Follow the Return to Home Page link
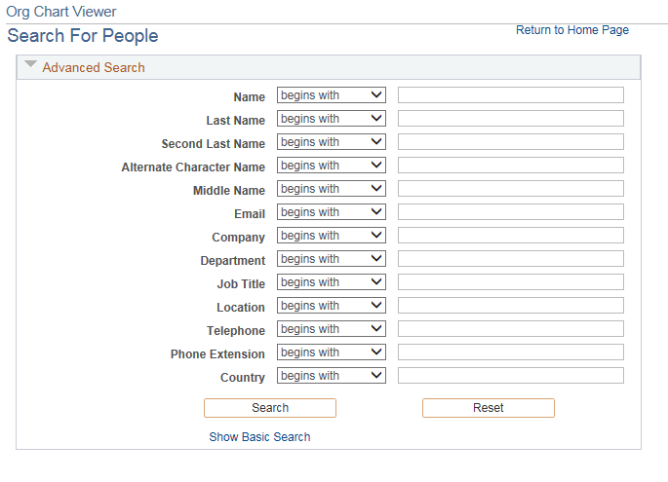Screen dimensions: 668x482 coord(572,30)
